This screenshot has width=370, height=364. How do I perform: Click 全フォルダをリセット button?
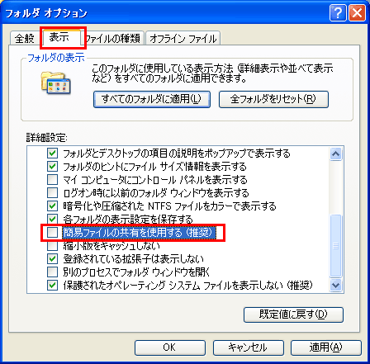[273, 99]
